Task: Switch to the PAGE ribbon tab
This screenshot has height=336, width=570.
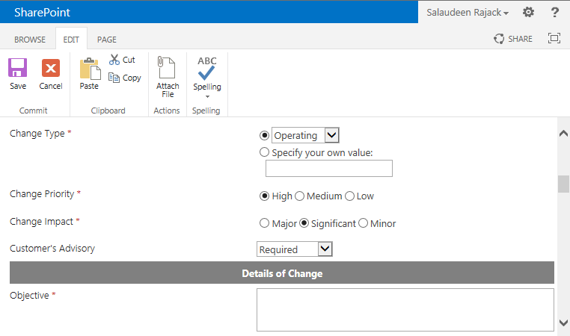Action: pos(106,40)
